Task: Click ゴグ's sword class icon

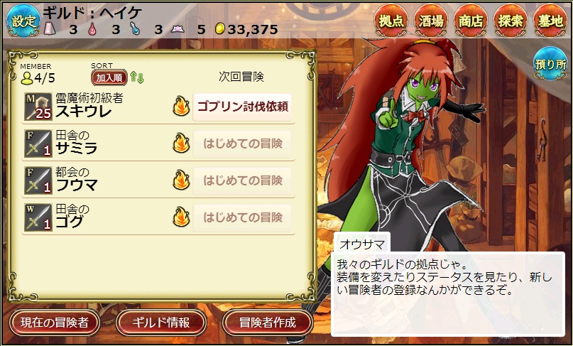Action: point(38,217)
